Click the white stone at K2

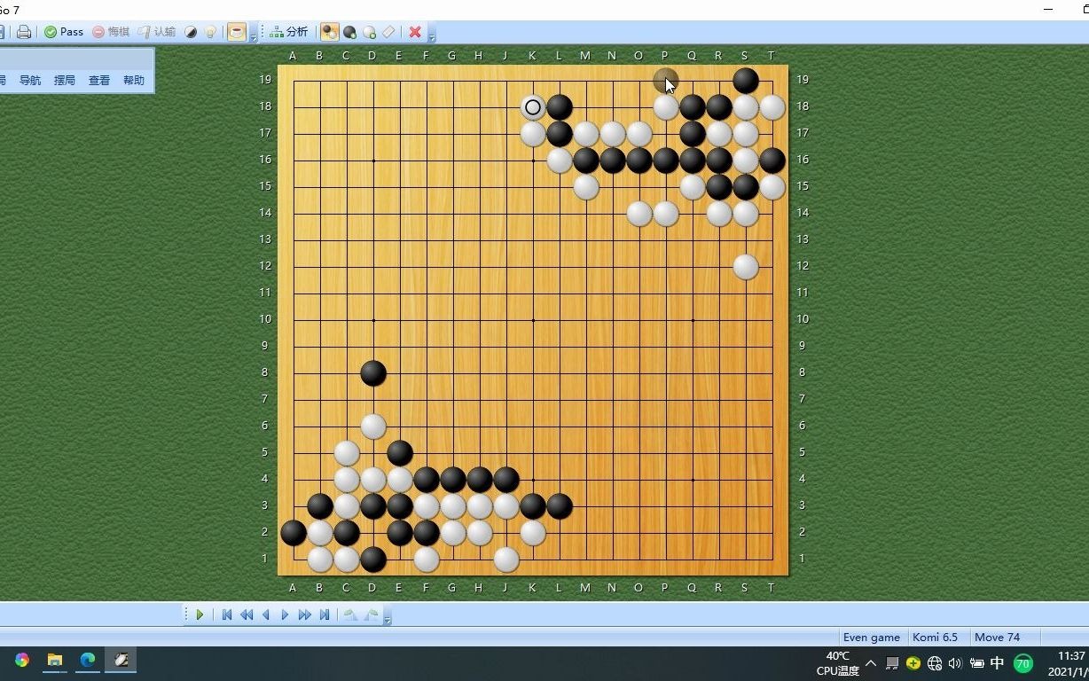[533, 533]
